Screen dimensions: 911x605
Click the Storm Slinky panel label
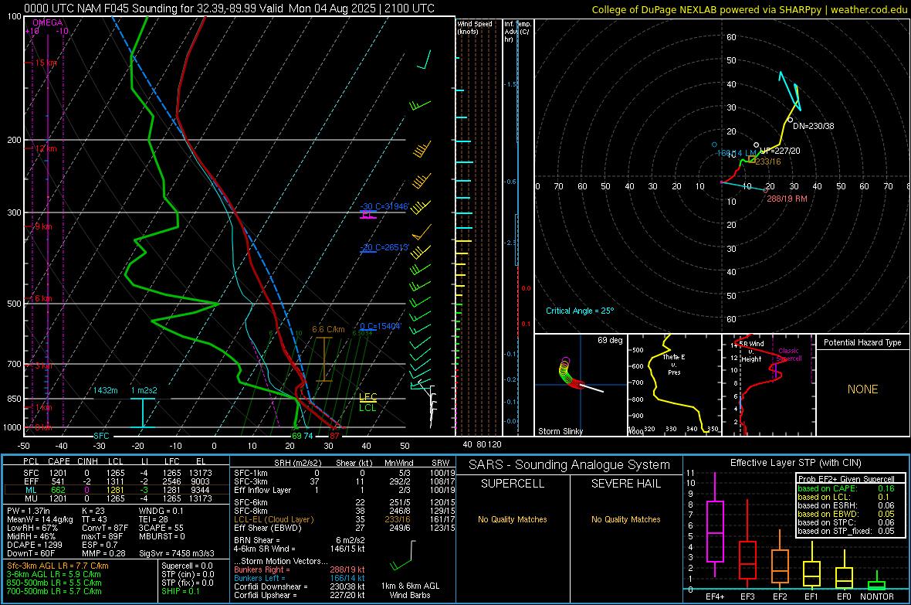pos(560,431)
